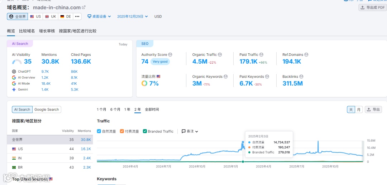
Task: Select the 6 个月 time range tab
Action: click(115, 109)
